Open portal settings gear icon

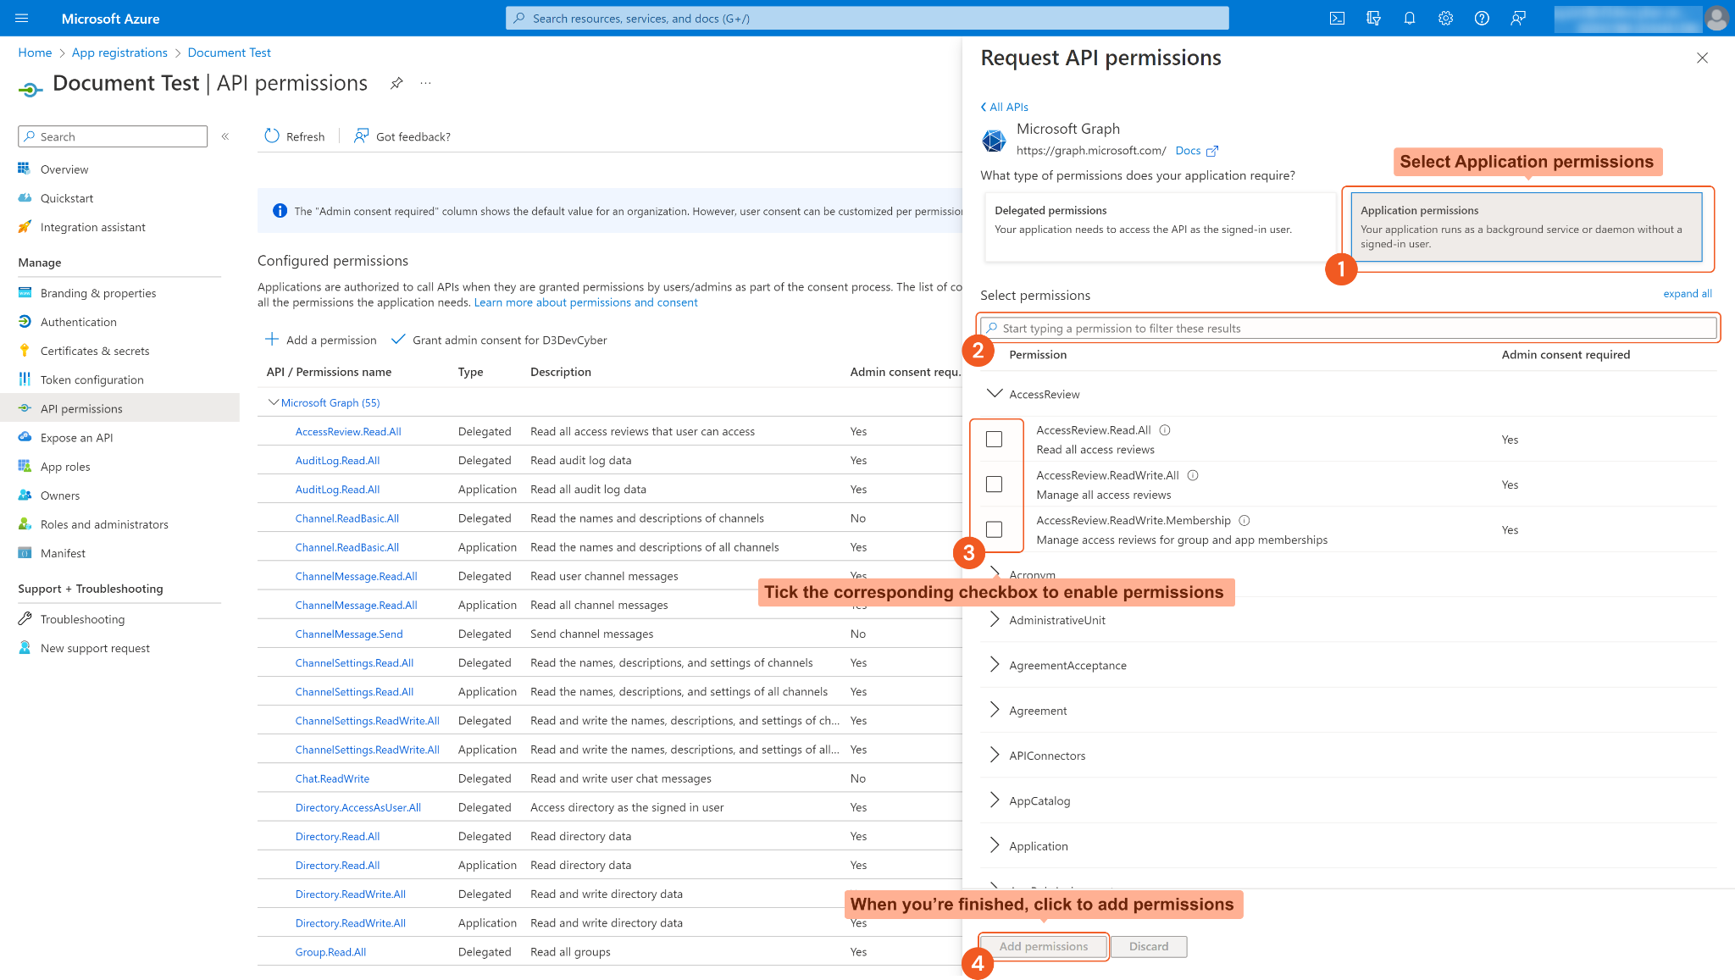click(x=1445, y=19)
